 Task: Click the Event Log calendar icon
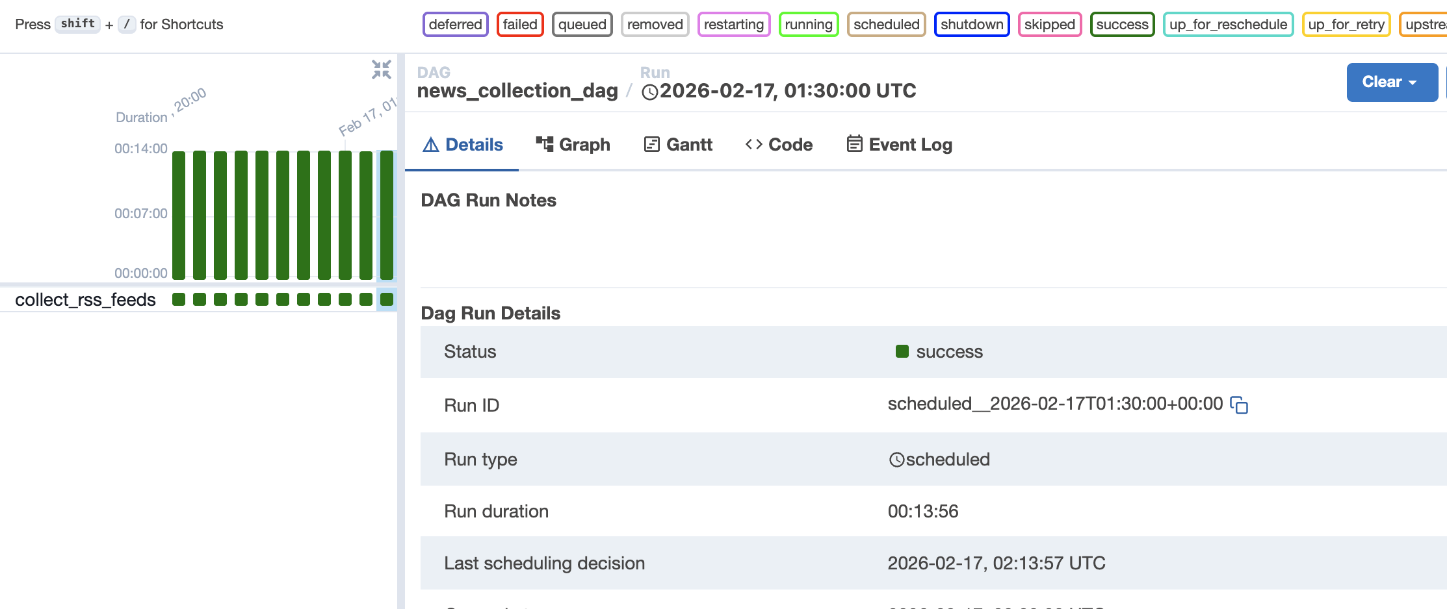[854, 143]
